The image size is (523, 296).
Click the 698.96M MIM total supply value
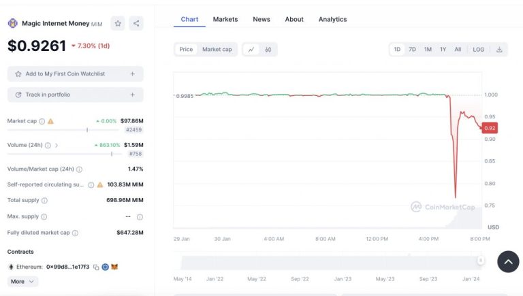[125, 200]
